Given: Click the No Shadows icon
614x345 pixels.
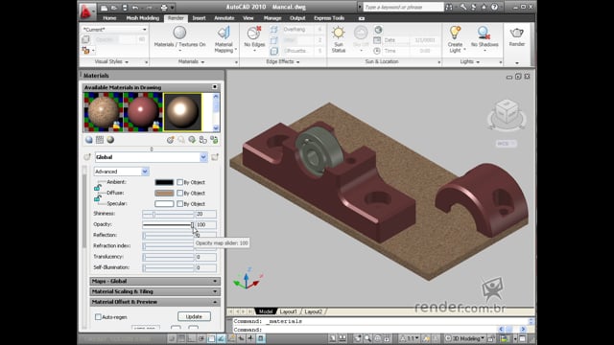Looking at the screenshot, I should tap(484, 33).
